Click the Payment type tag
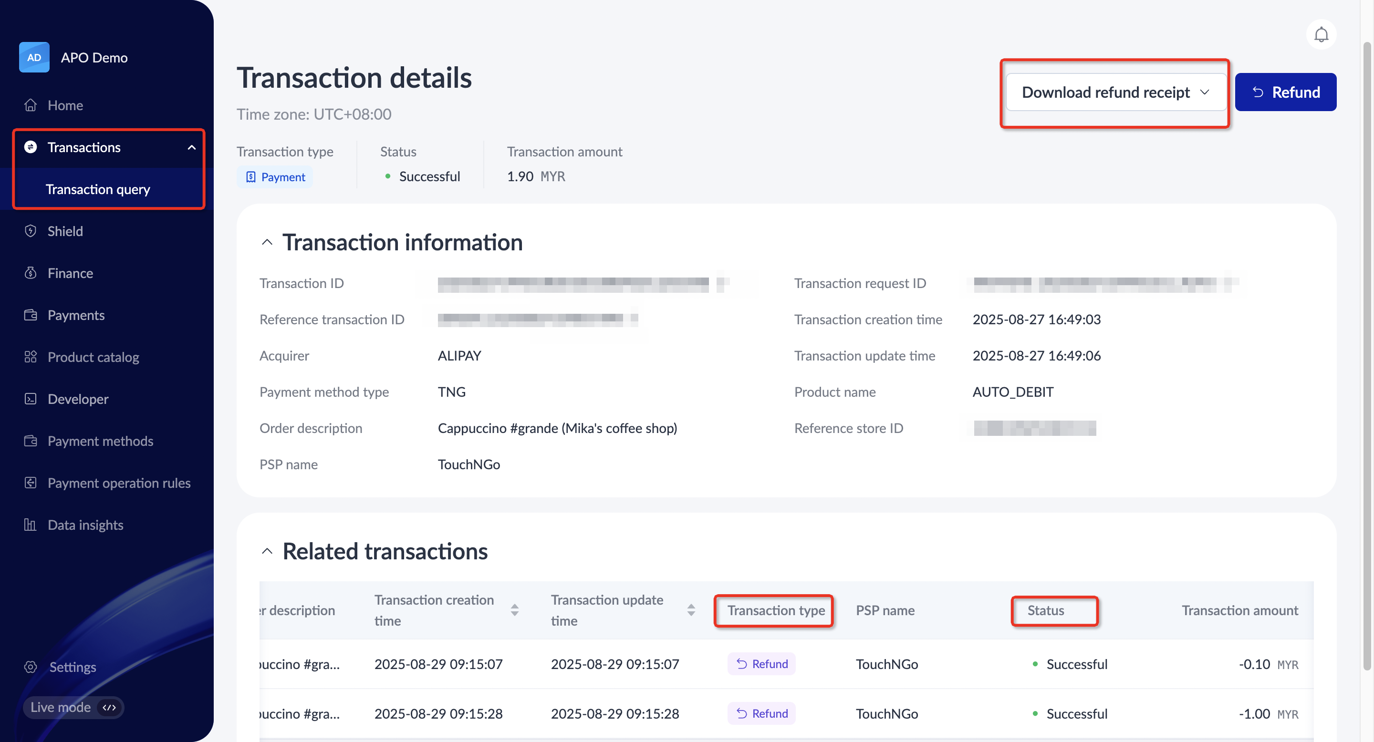The height and width of the screenshot is (742, 1374). click(x=275, y=177)
